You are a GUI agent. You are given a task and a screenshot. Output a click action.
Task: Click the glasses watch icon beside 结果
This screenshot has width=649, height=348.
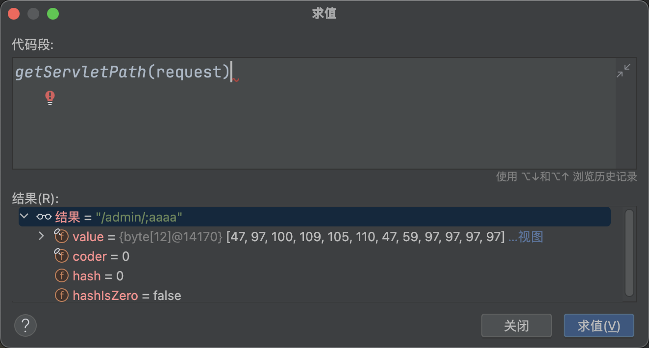click(44, 217)
